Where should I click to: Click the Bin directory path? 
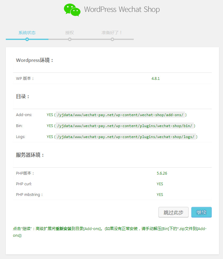pyautogui.click(x=125, y=126)
